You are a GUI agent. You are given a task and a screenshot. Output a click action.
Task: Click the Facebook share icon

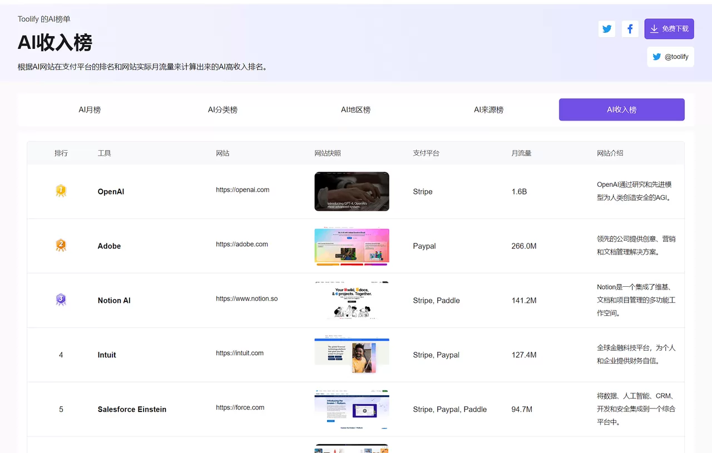coord(630,28)
